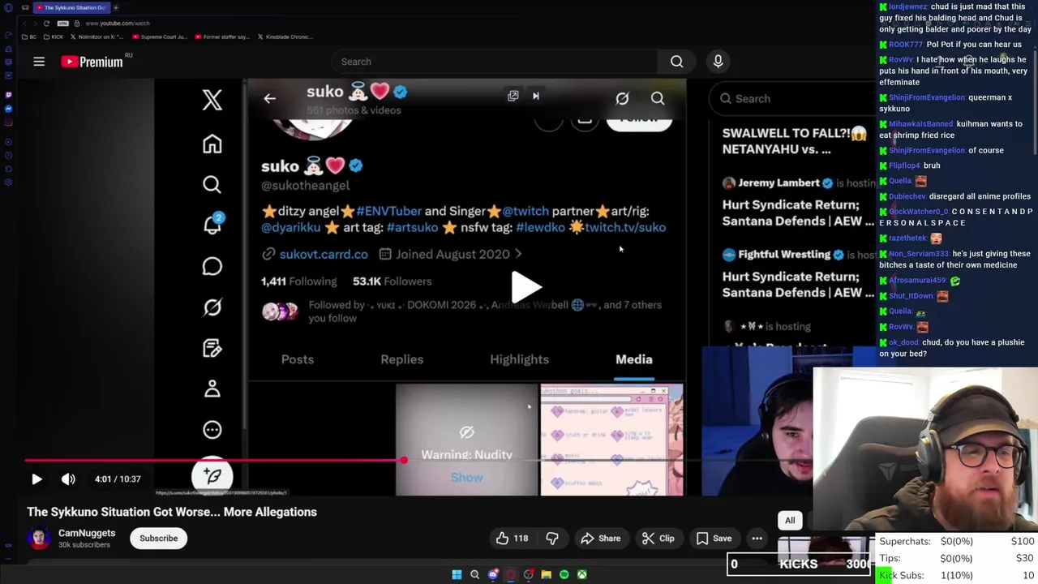This screenshot has height=584, width=1038.
Task: Click the X logo in the sidebar
Action: point(212,100)
